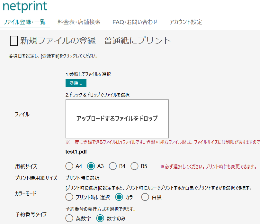260x224 pixels.
Task: Choose B5 paper size option
Action: pyautogui.click(x=134, y=166)
